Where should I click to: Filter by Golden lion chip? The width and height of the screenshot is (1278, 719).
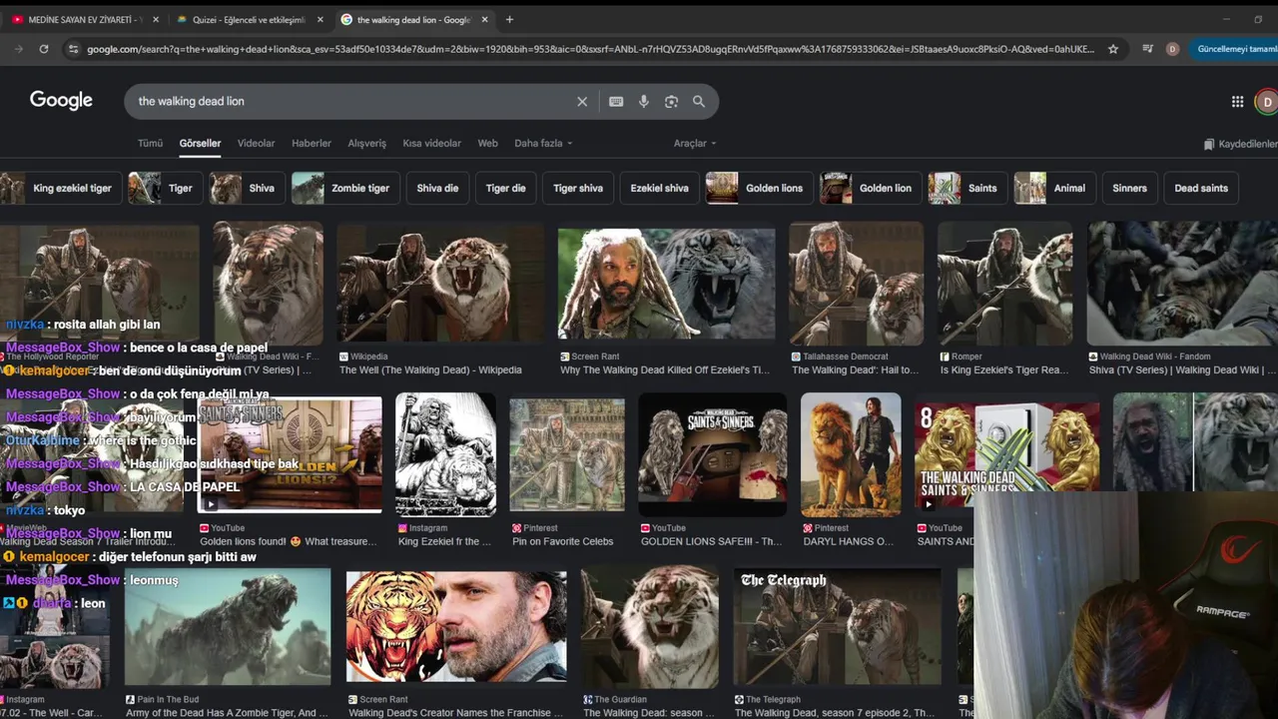tap(871, 188)
